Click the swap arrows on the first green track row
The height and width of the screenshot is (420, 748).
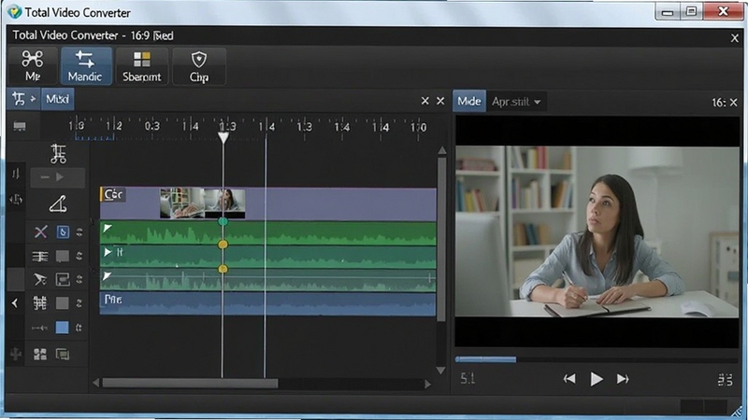pos(79,231)
